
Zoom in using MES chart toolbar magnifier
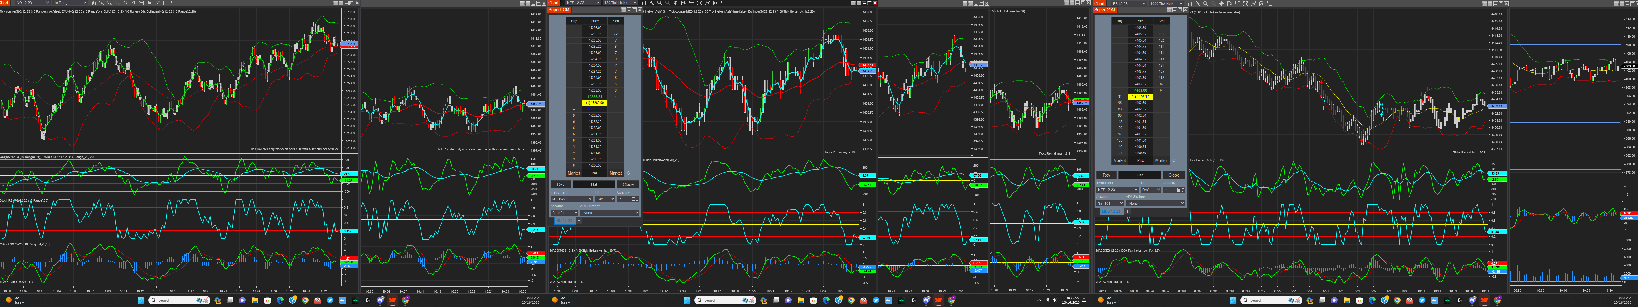tap(659, 3)
